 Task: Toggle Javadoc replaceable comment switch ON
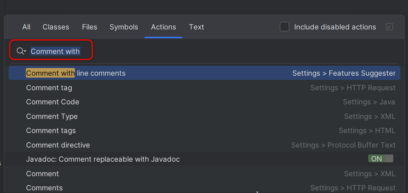pyautogui.click(x=381, y=159)
